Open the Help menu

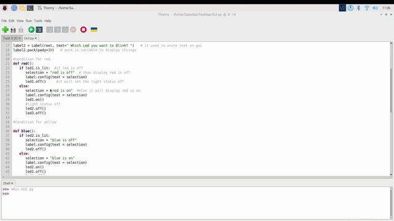pos(48,21)
